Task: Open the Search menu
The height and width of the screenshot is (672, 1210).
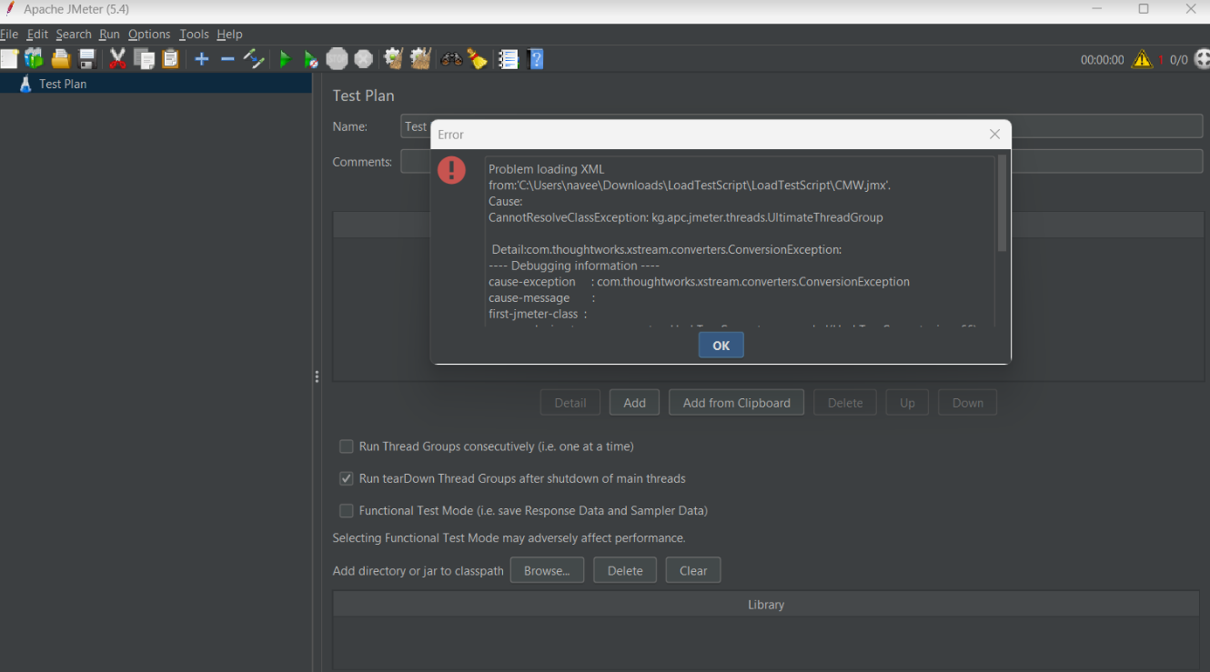Action: (x=74, y=34)
